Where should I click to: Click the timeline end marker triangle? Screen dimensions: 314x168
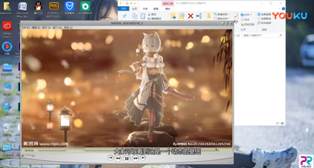pos(216,150)
